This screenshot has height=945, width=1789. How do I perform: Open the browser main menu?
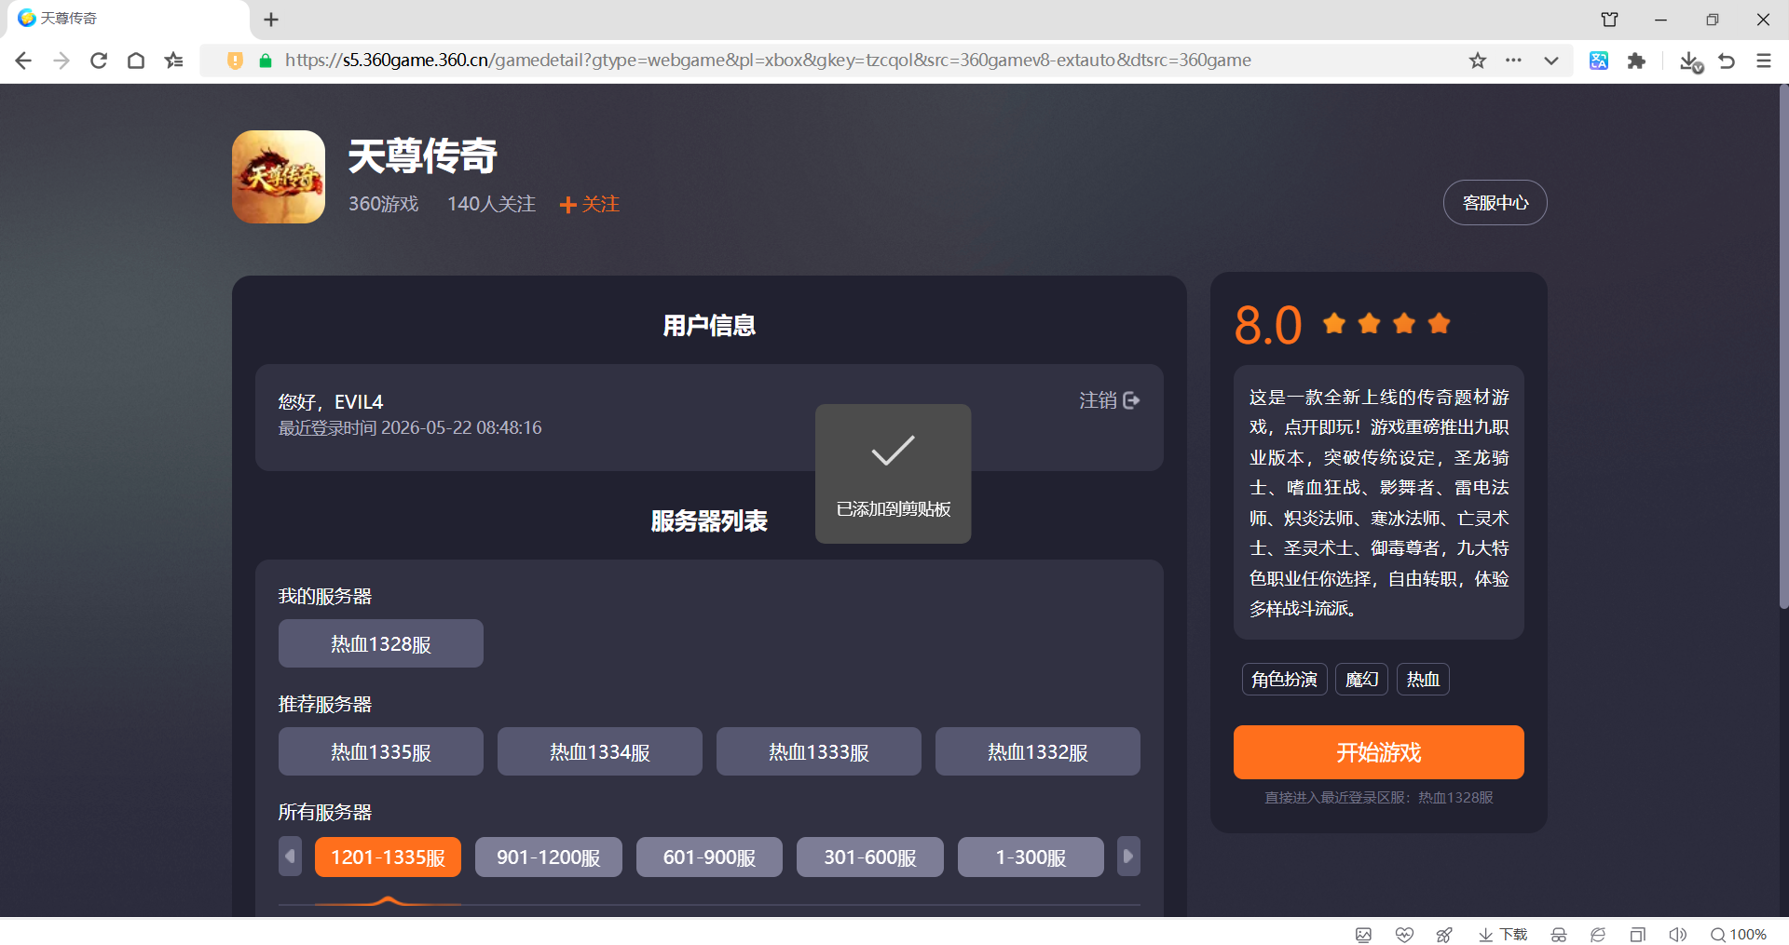pyautogui.click(x=1764, y=61)
